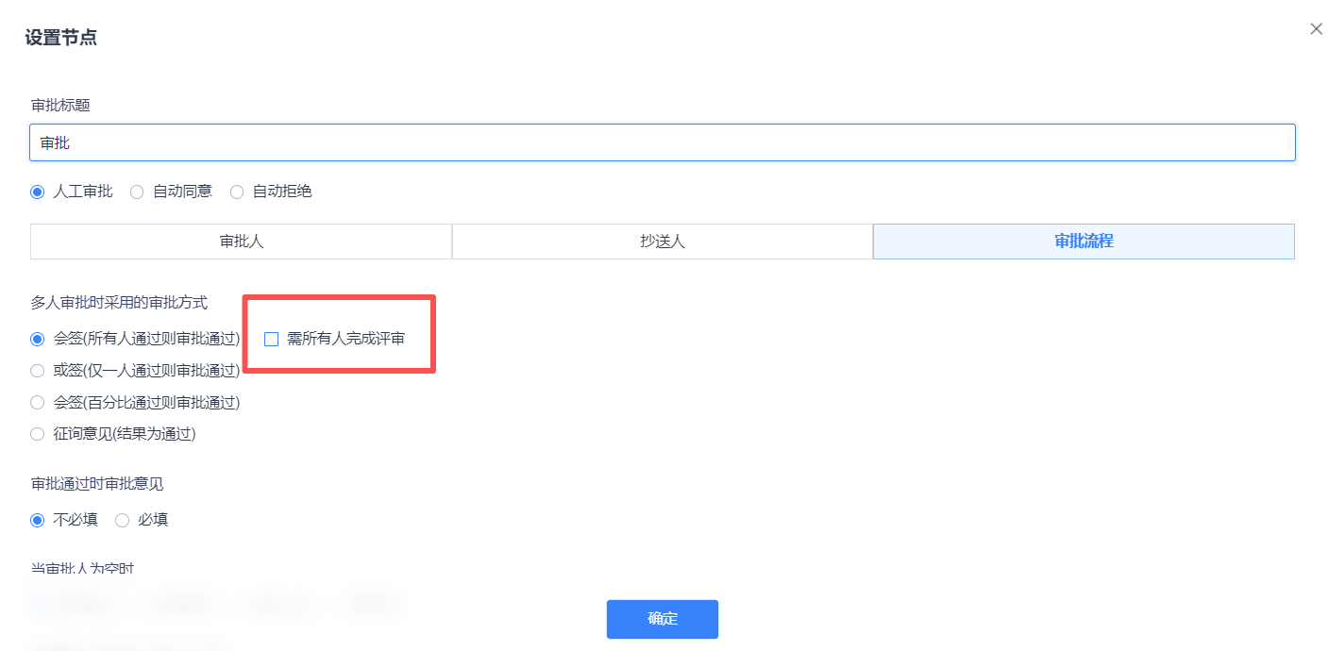The image size is (1328, 651).
Task: Choose 或签(仅一人通过则审批通过) option
Action: [38, 371]
